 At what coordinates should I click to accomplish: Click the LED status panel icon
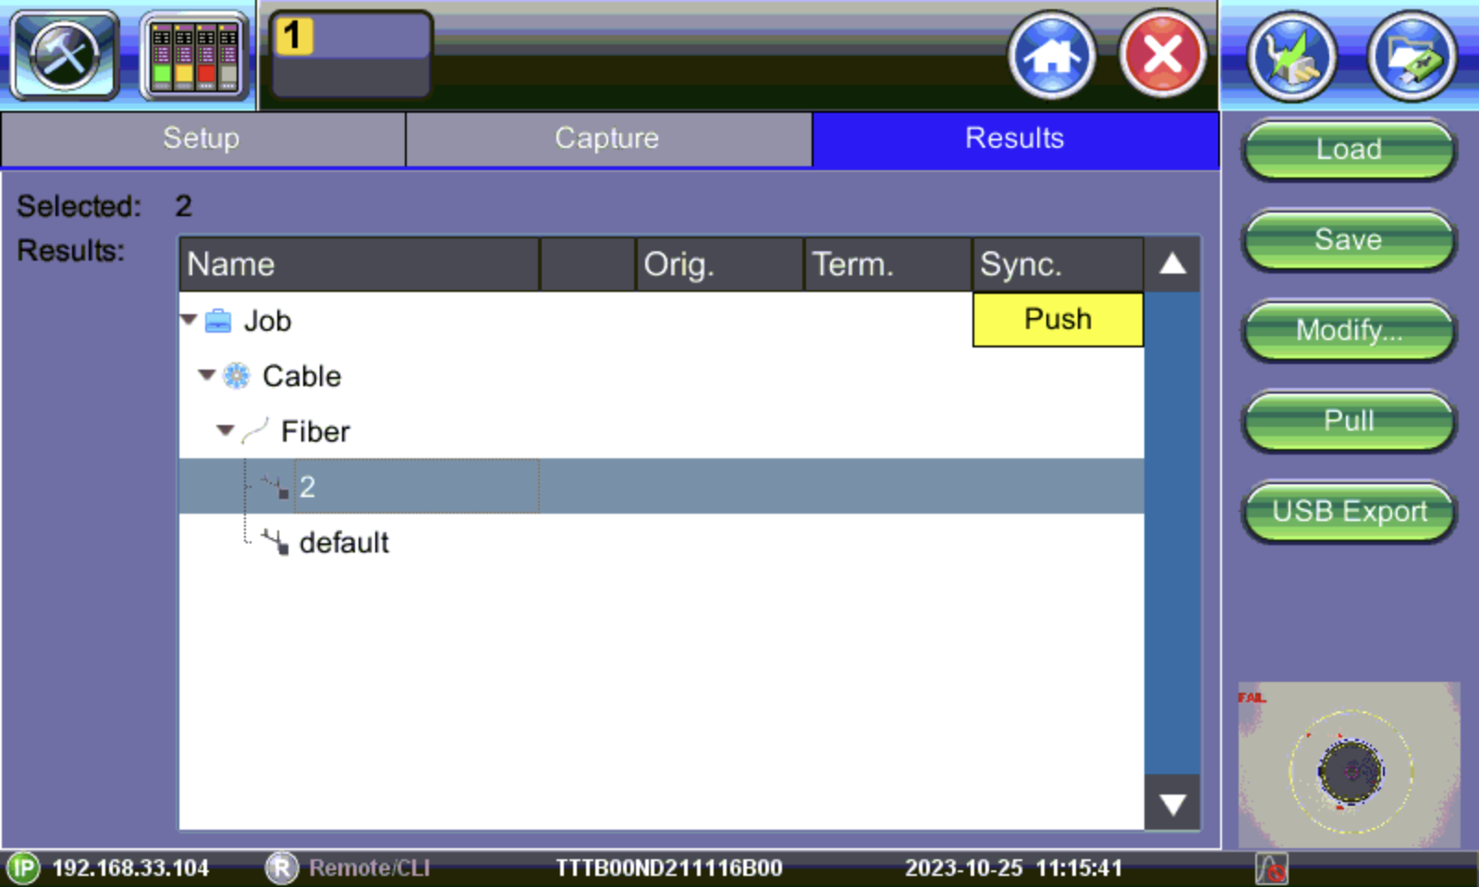point(194,55)
